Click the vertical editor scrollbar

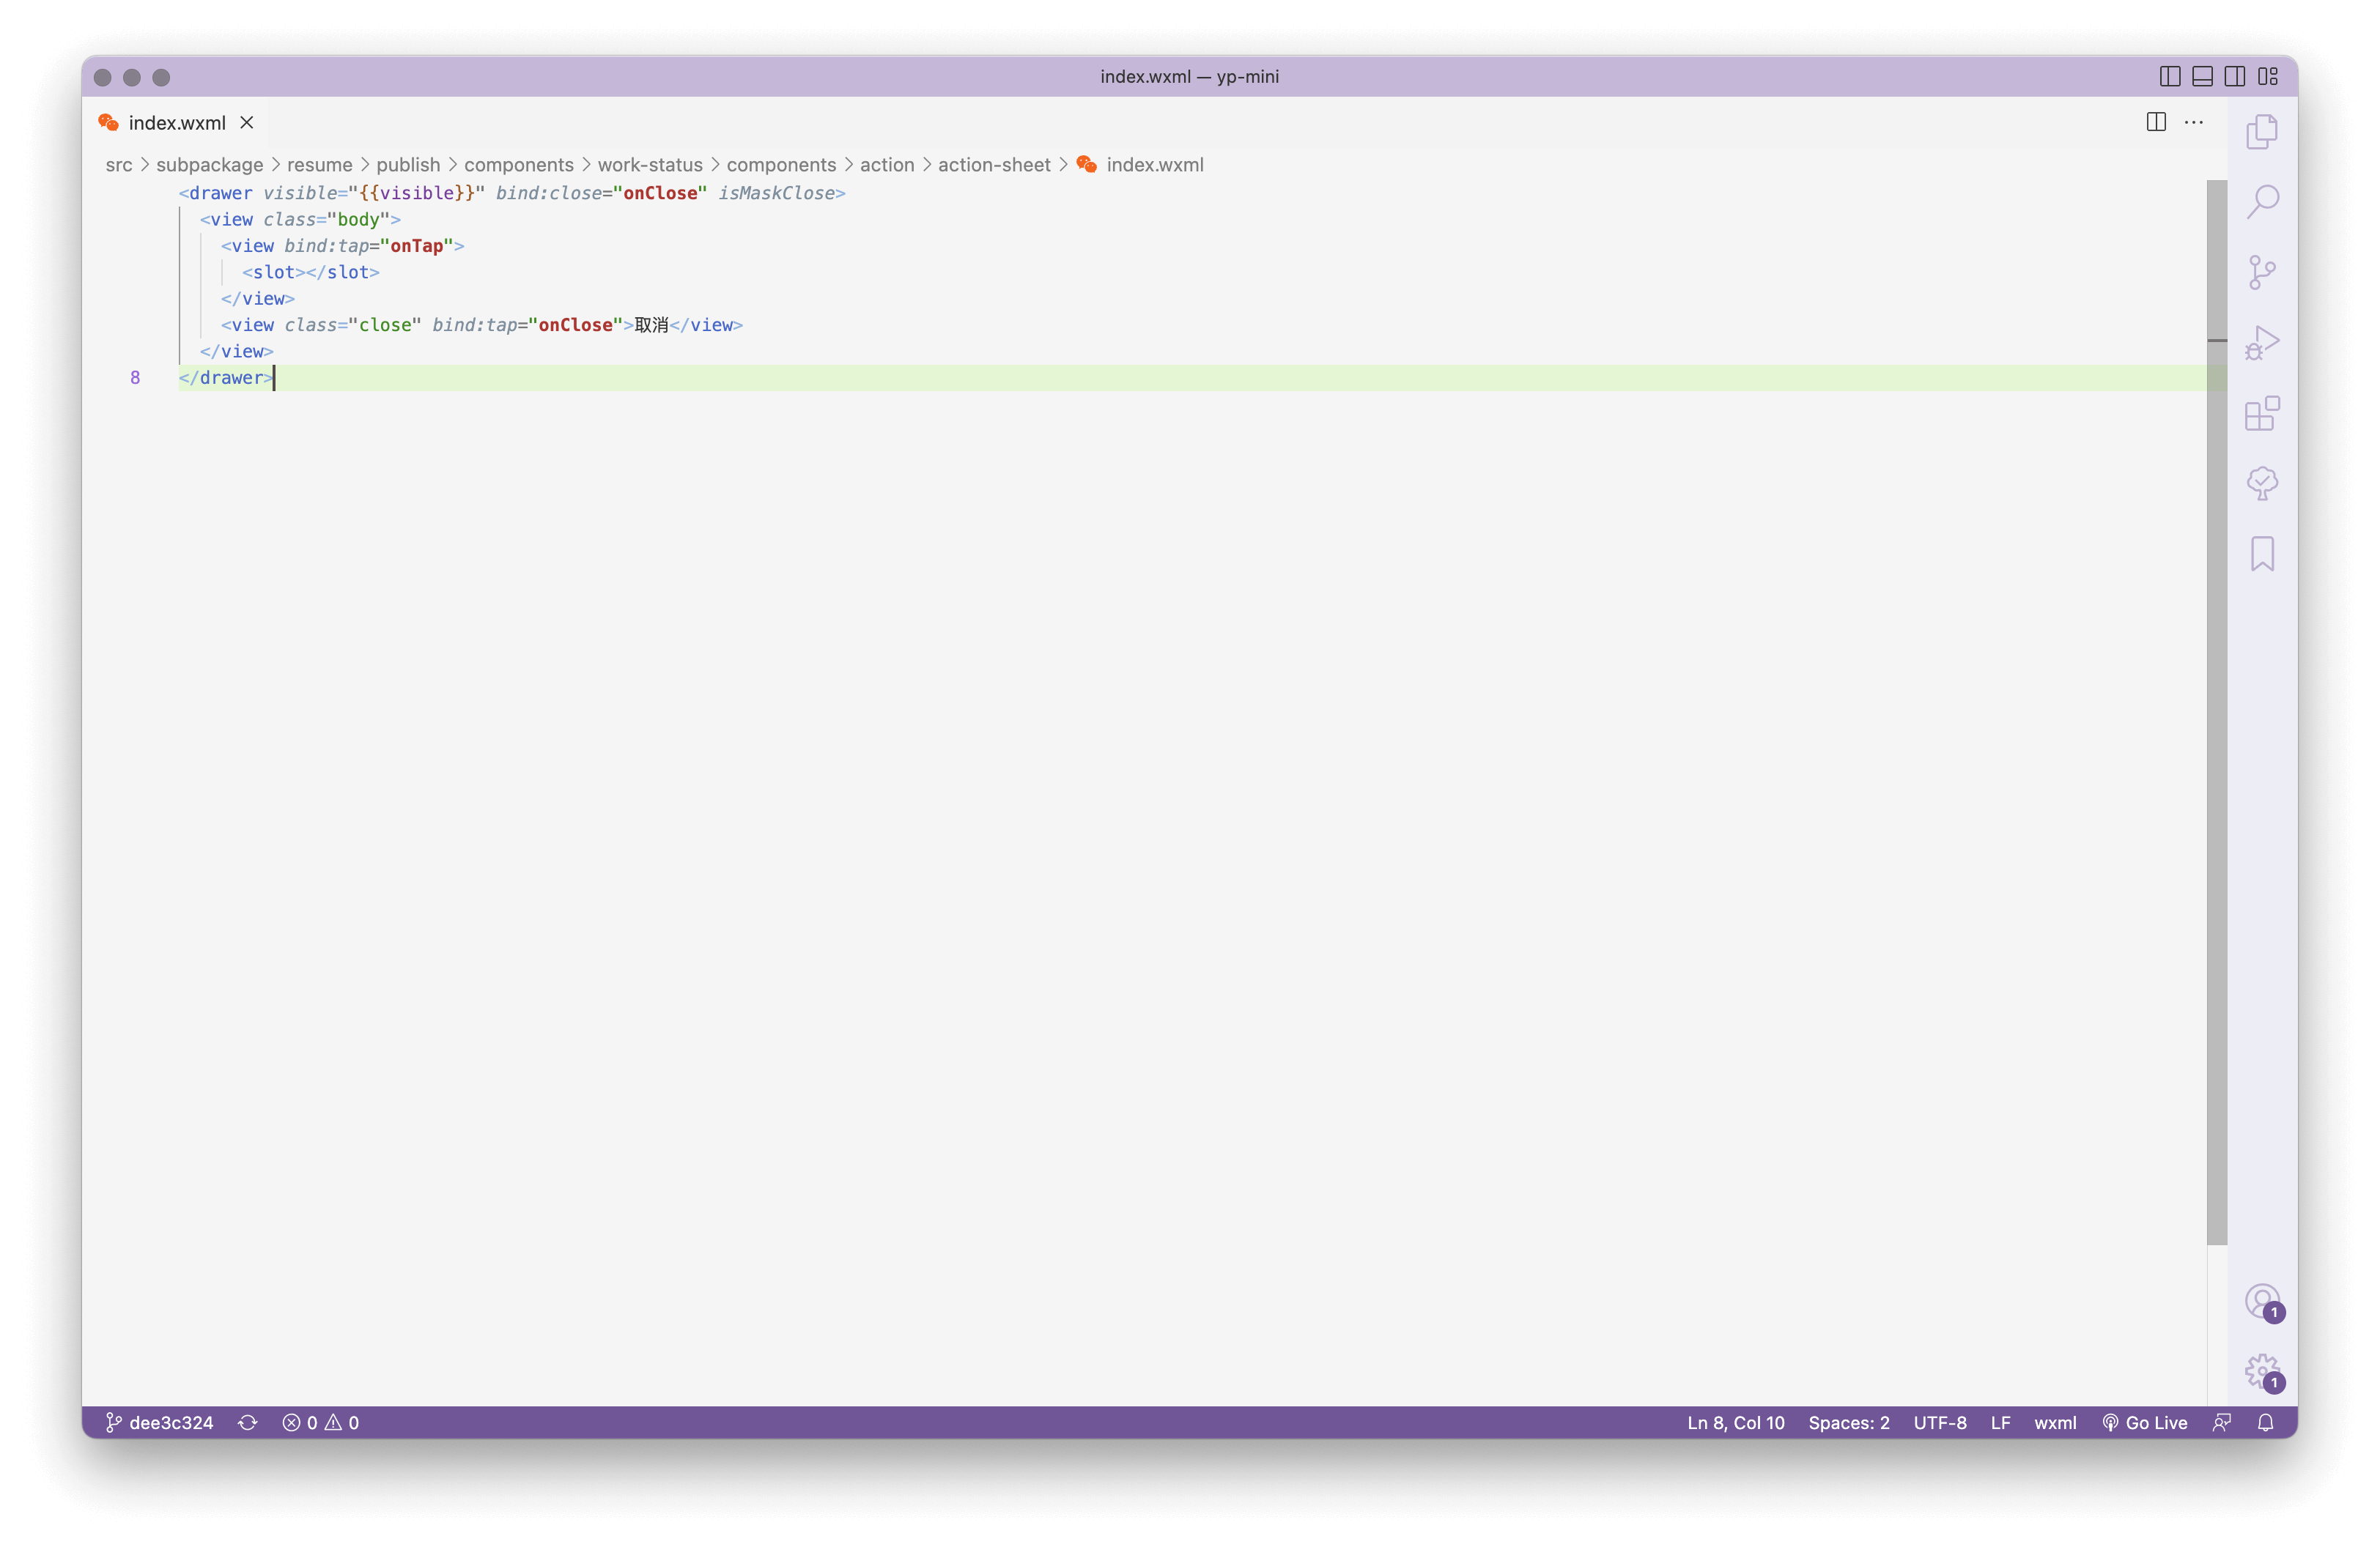click(x=2217, y=711)
